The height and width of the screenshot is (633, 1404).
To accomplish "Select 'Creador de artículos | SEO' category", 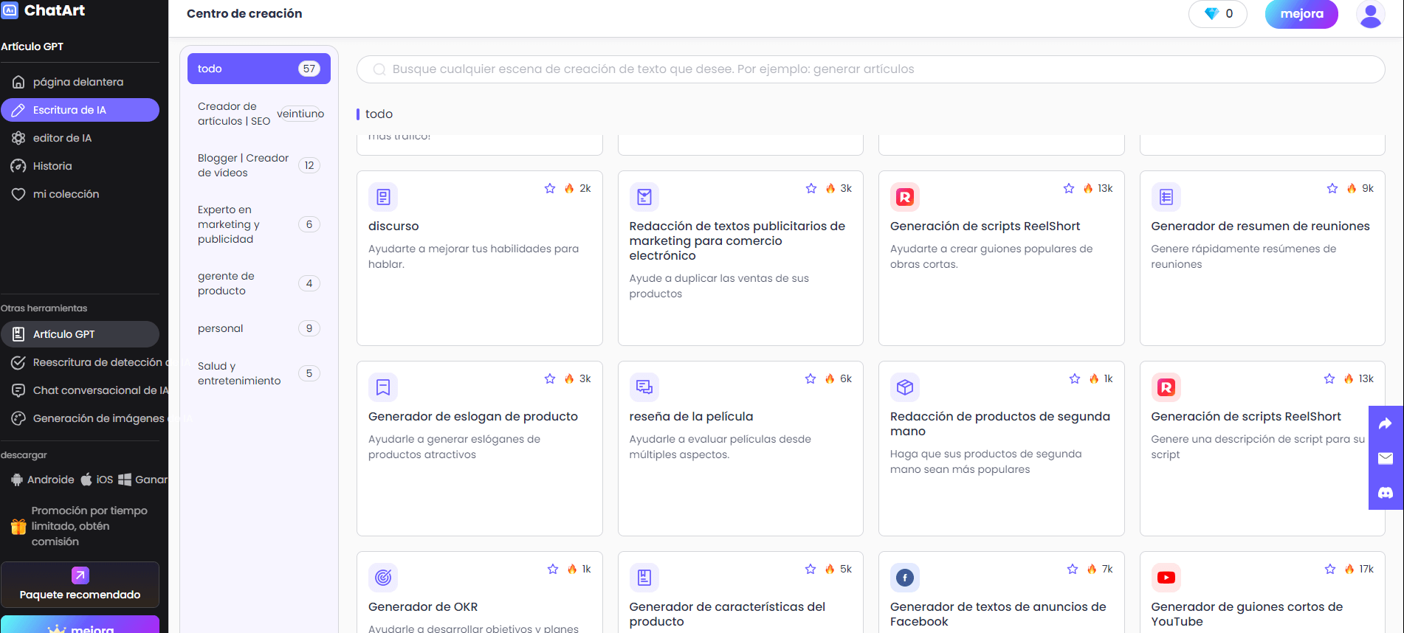I will pos(259,114).
